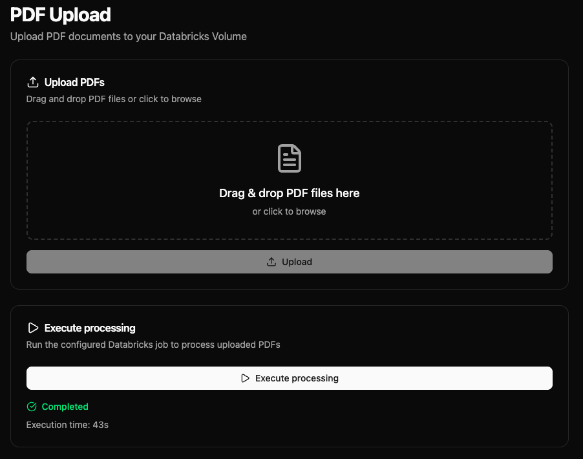
Task: Click the green checkmark icon next to Completed
Action: tap(32, 407)
